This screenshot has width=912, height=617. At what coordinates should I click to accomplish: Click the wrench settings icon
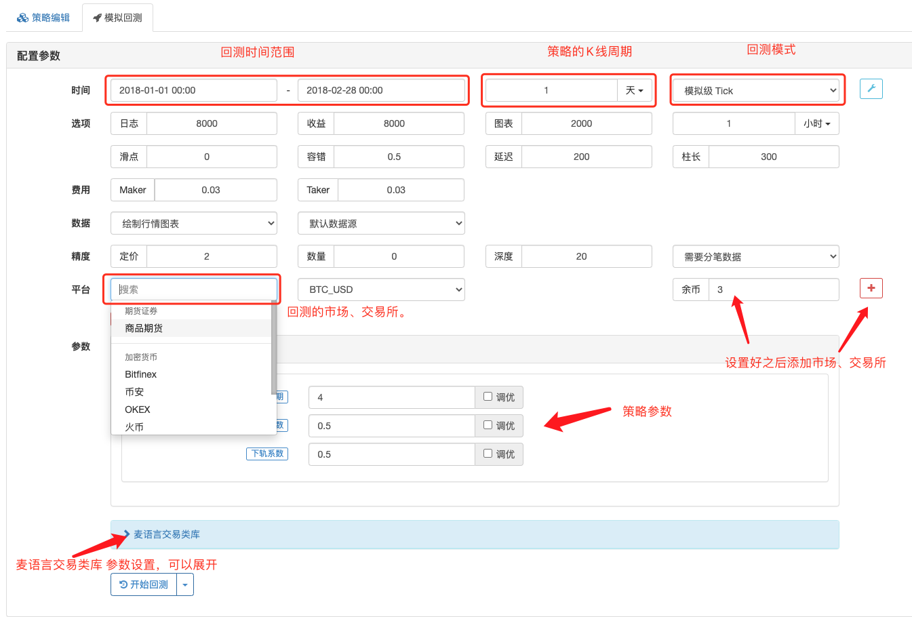[871, 89]
